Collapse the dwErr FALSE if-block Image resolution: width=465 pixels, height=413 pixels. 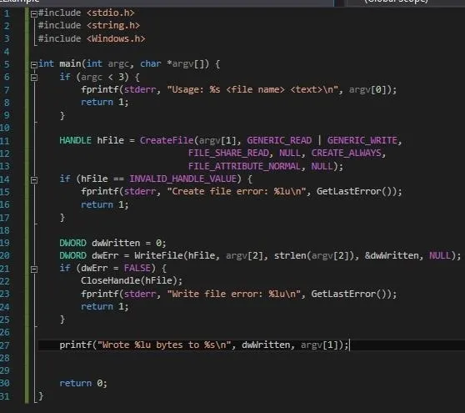(x=34, y=269)
